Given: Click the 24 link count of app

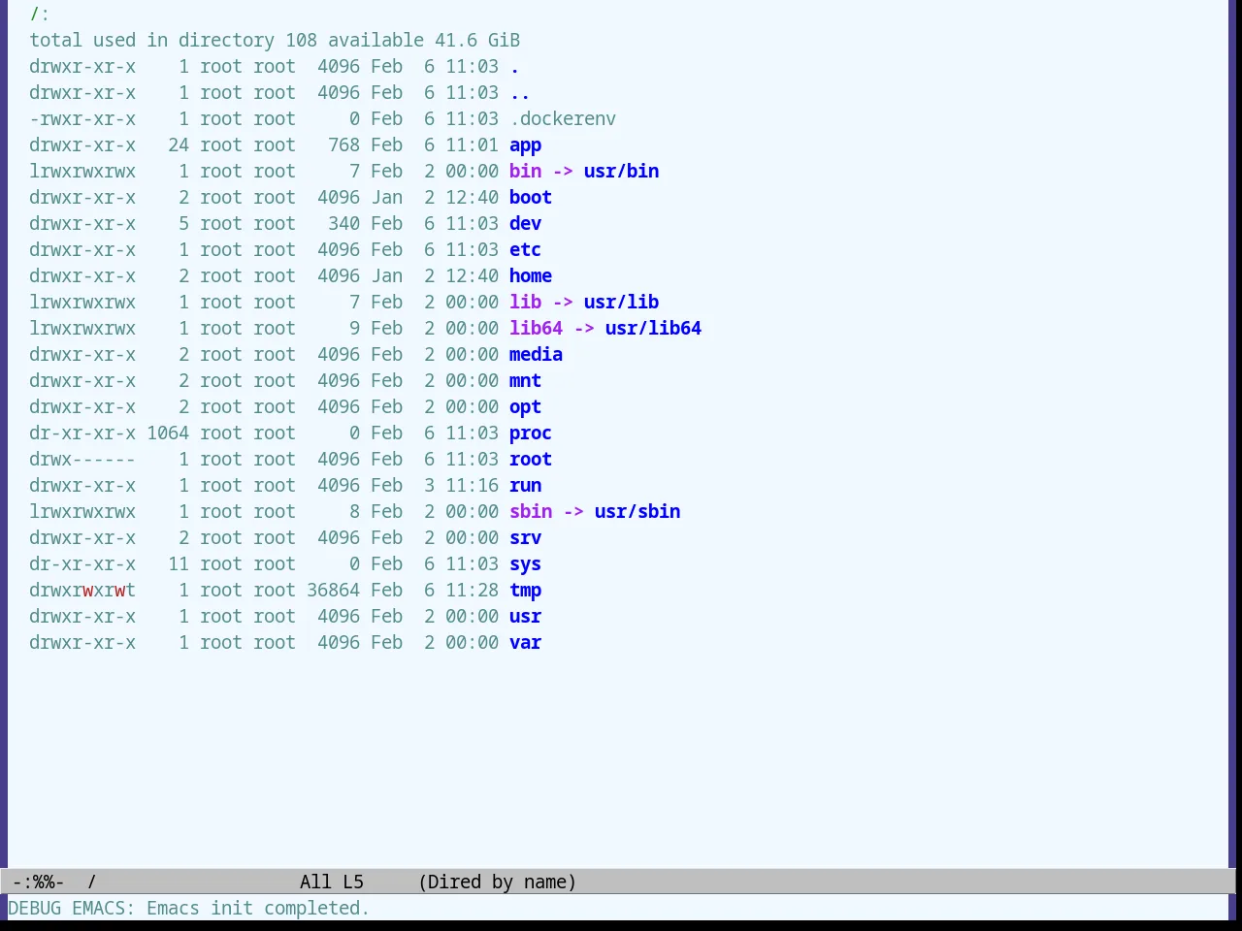Looking at the screenshot, I should pos(179,145).
